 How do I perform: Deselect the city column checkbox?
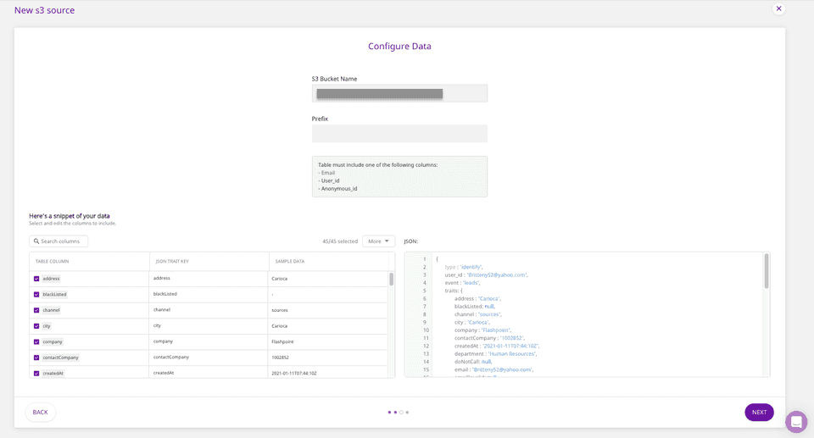(x=36, y=326)
